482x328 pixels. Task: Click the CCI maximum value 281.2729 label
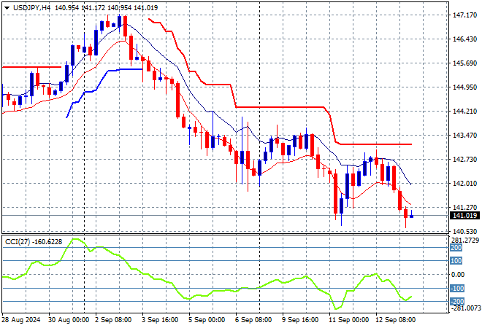(465, 240)
